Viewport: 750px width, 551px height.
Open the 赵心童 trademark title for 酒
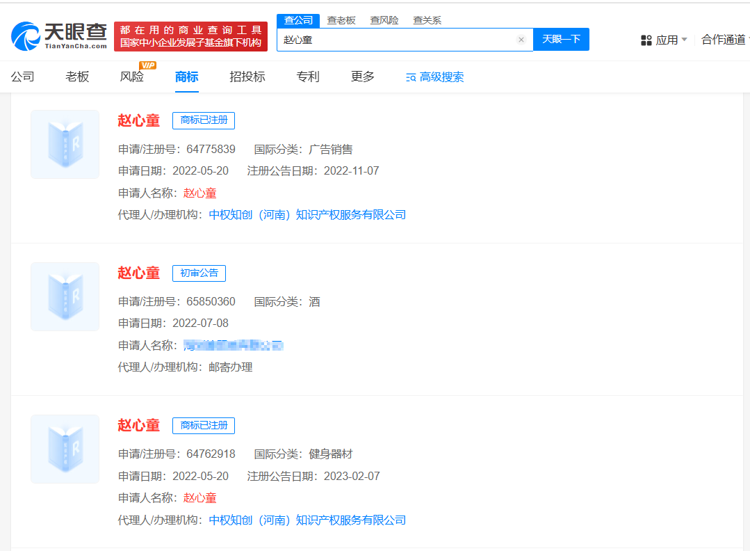coord(138,273)
